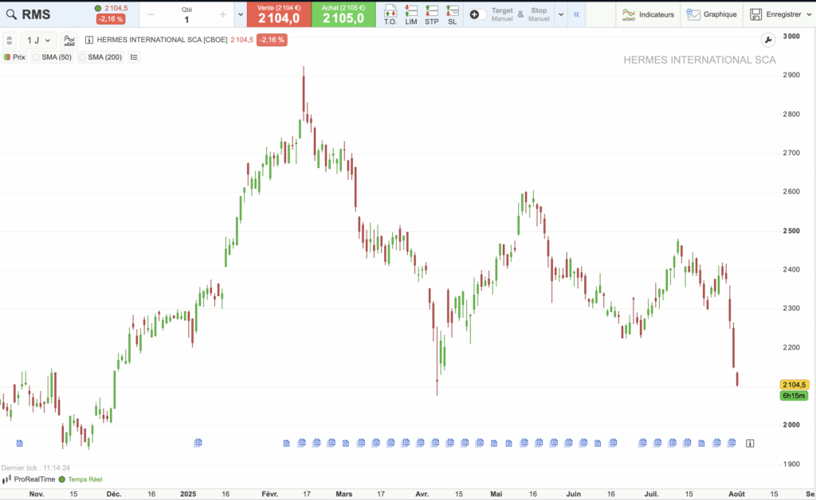Click the Févr. label on time axis

click(269, 494)
